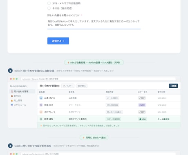Click the 対応中 status badge
Screen dimensions: 188x155
142,105
